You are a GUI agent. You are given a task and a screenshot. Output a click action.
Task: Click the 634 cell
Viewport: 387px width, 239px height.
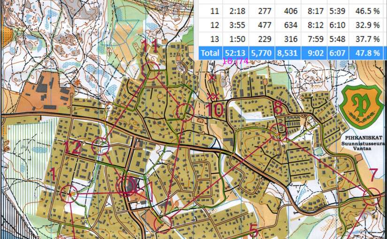pos(288,25)
